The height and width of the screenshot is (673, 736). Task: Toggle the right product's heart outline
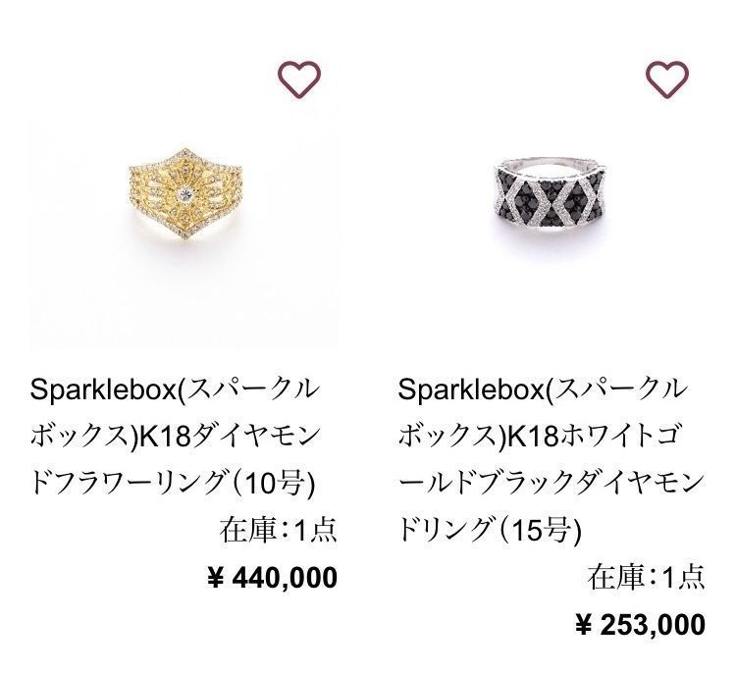pyautogui.click(x=667, y=78)
